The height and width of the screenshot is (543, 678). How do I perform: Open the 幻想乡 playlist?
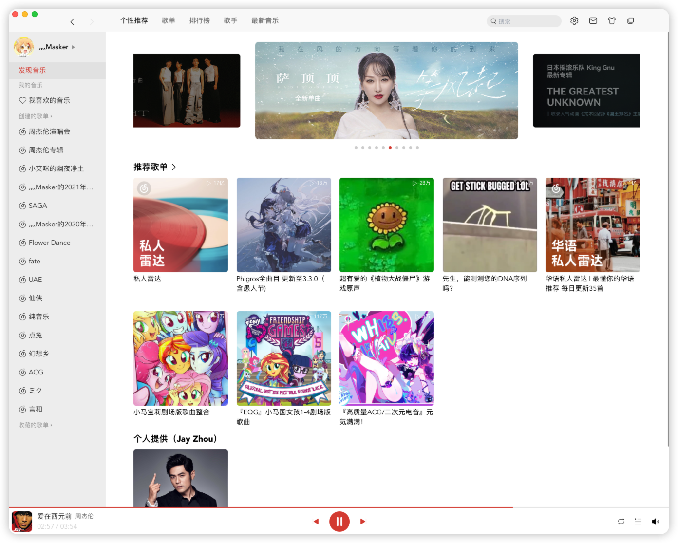click(57, 354)
